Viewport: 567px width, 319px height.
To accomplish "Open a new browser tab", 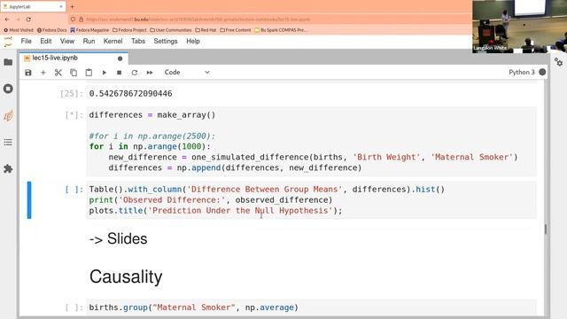I will point(73,6).
